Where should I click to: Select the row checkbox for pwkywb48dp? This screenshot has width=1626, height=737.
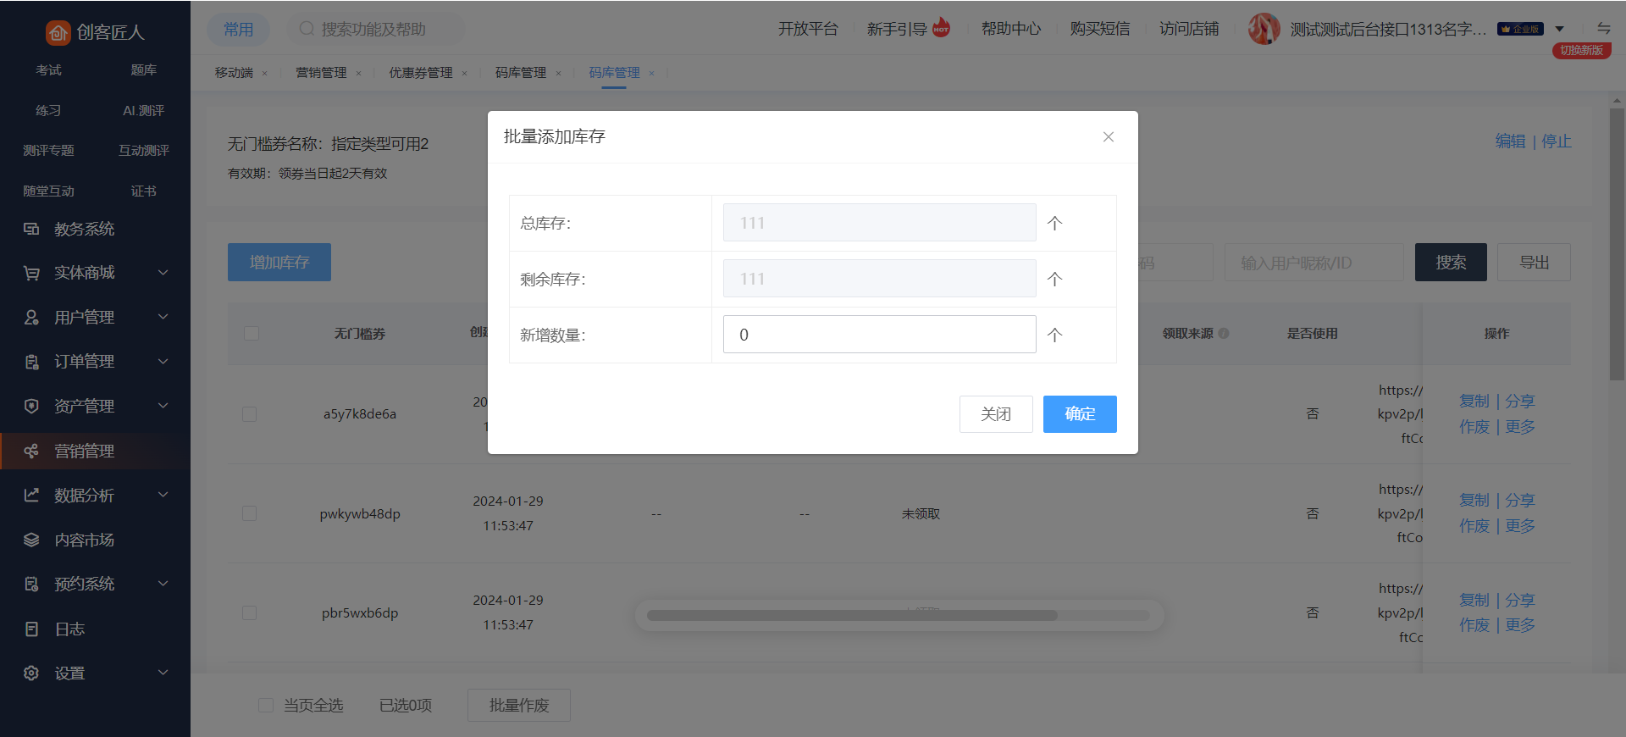coord(249,513)
